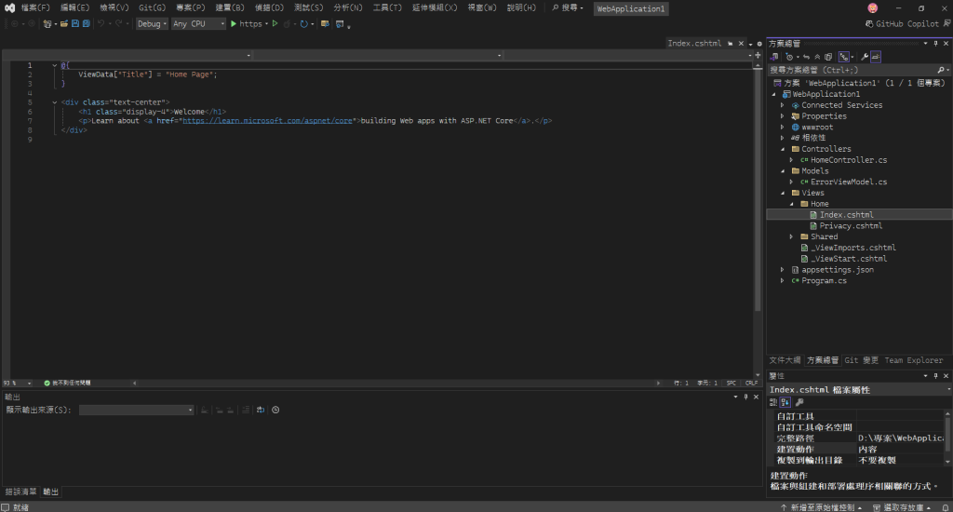Select Program.cs in Solution Explorer
Screen dimensions: 953x512
[x=824, y=280]
